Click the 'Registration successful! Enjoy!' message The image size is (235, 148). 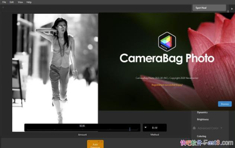click(x=167, y=85)
